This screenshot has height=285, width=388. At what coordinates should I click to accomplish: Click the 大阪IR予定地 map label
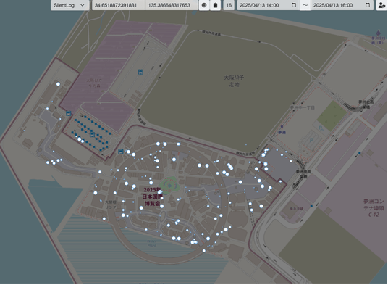pyautogui.click(x=234, y=81)
